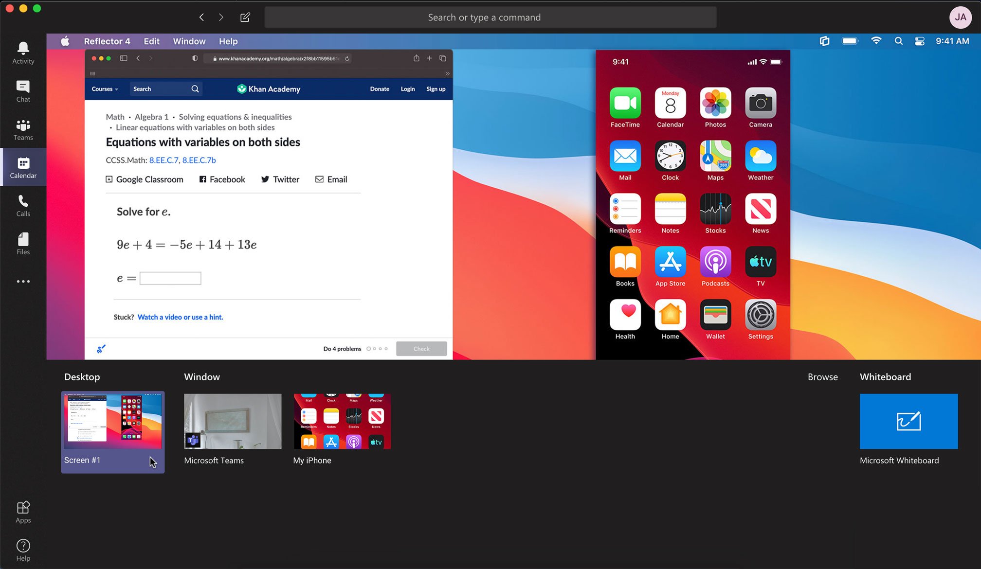The image size is (981, 569).
Task: Start a new chat with the compose icon
Action: pos(245,17)
